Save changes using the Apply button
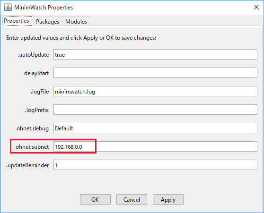This screenshot has width=264, height=213. tap(168, 200)
